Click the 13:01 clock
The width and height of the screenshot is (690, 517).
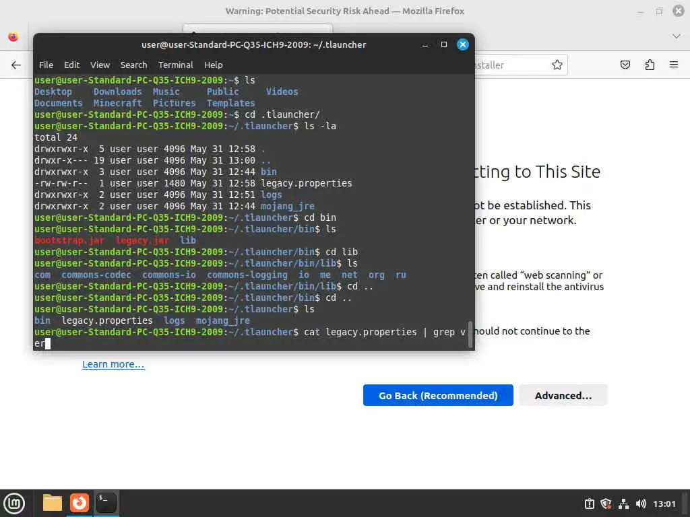pyautogui.click(x=664, y=504)
